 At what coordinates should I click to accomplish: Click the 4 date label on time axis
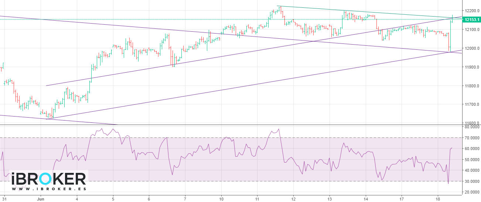click(x=77, y=198)
